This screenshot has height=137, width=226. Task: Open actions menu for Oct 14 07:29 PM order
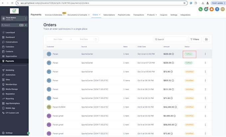[x=205, y=63]
